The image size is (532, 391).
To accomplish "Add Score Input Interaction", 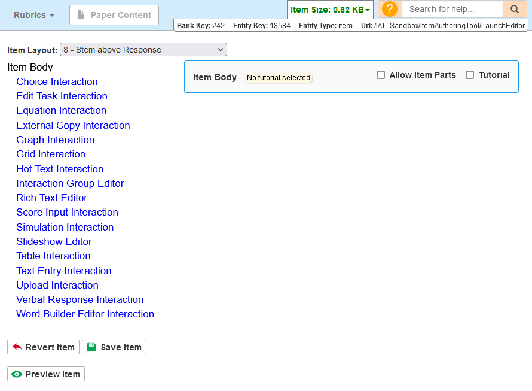I will tap(67, 212).
